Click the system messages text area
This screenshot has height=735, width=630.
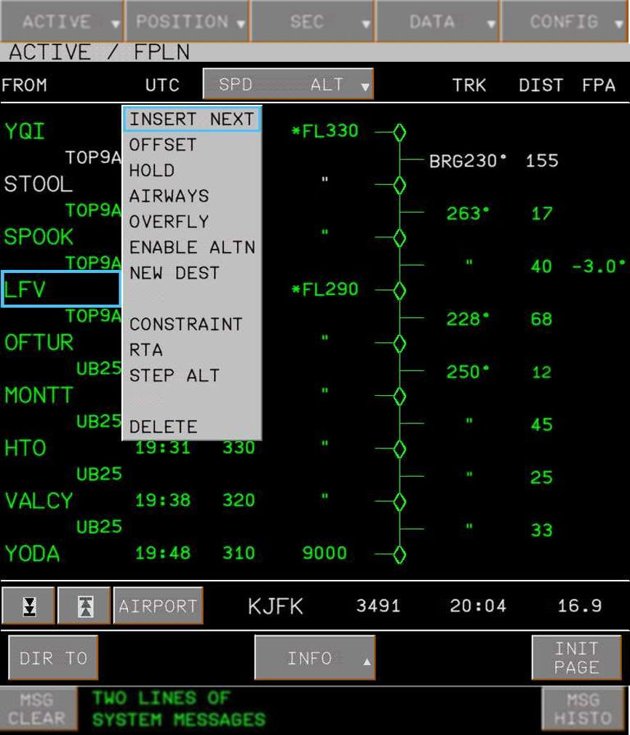pyautogui.click(x=179, y=709)
